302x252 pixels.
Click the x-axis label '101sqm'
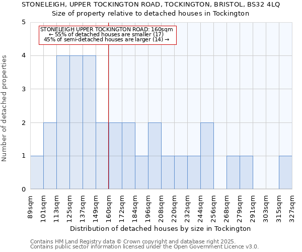43,209
